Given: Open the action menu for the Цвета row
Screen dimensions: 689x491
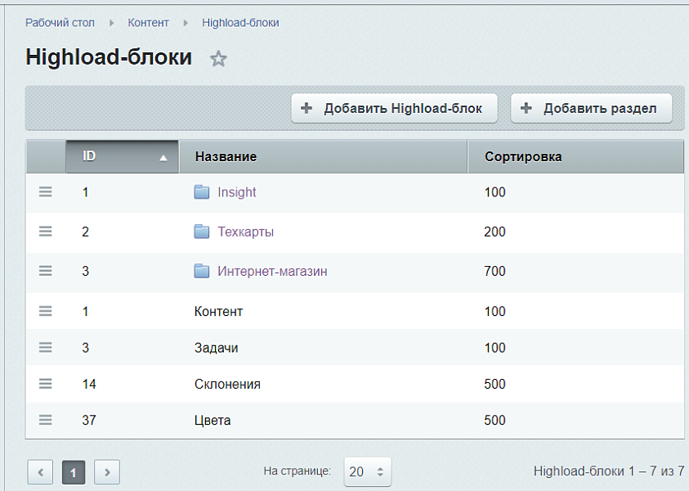Looking at the screenshot, I should point(45,420).
